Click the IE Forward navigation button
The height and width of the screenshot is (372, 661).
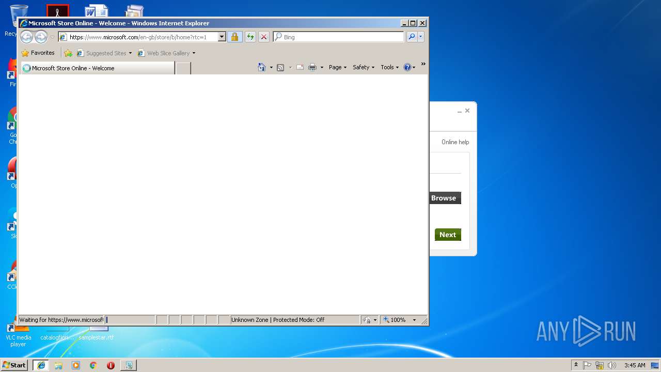(x=41, y=37)
